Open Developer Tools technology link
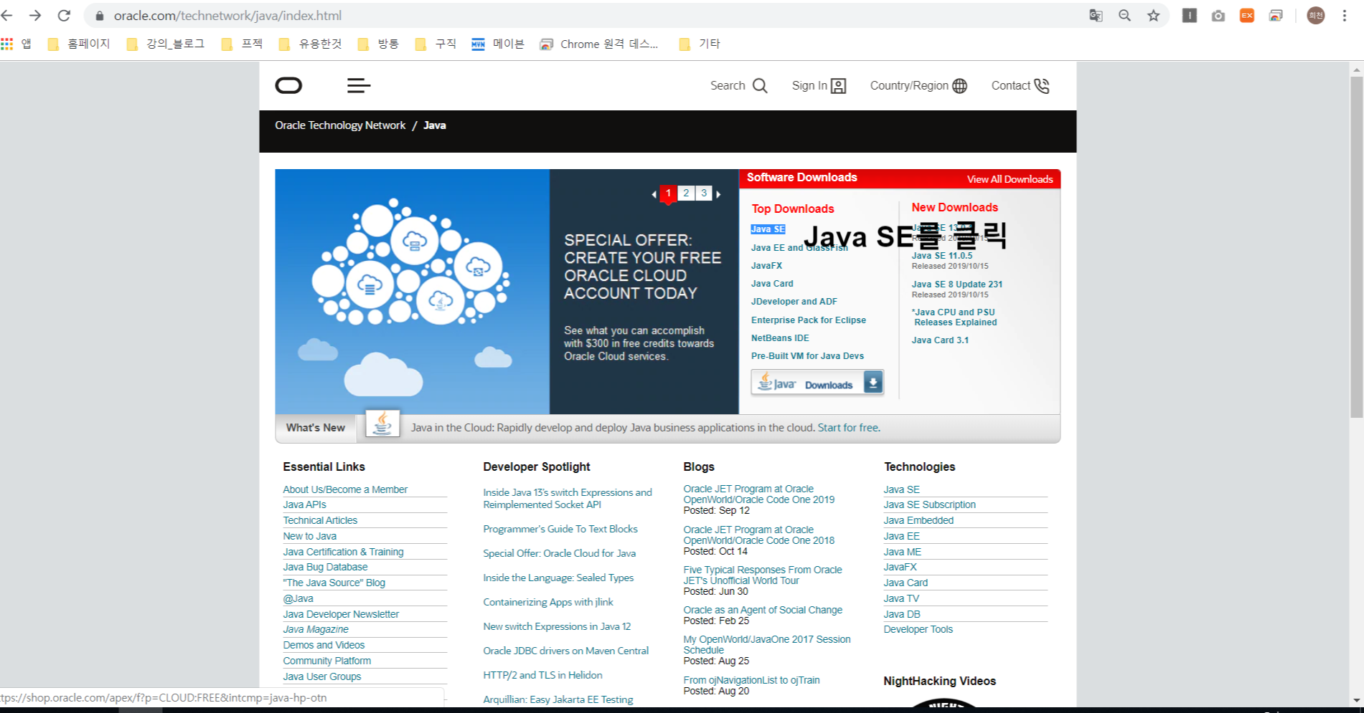The height and width of the screenshot is (713, 1364). 918,629
